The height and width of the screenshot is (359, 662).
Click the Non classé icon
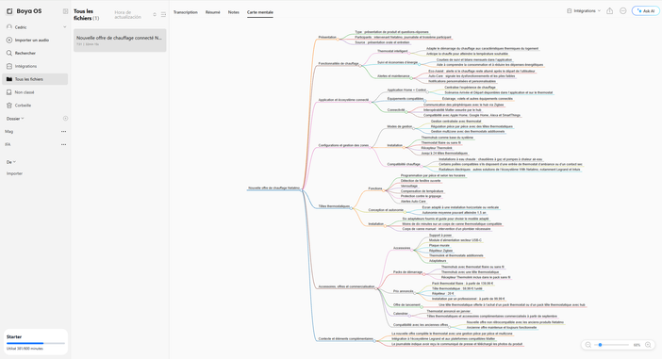[9, 92]
